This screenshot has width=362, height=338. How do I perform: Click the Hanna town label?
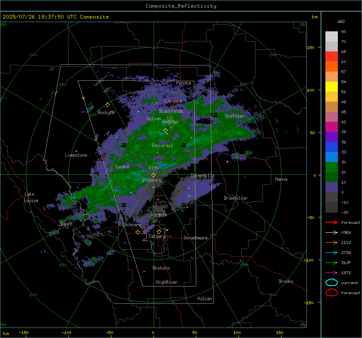281,179
